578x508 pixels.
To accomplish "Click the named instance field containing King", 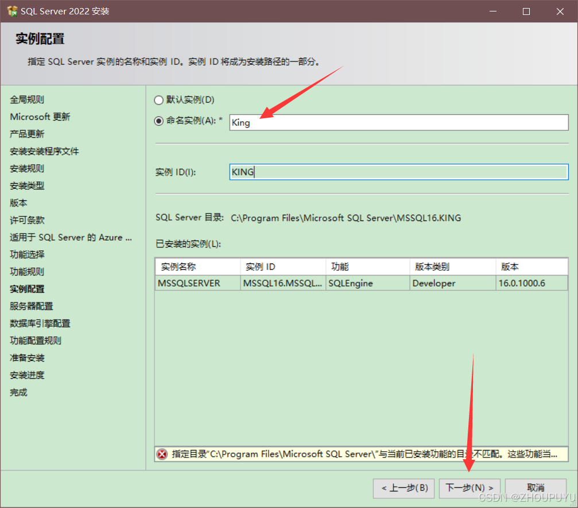I will (x=399, y=122).
